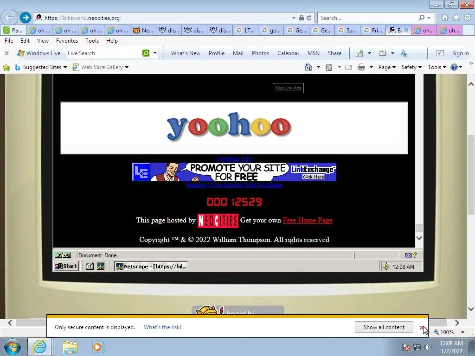Click the checkmark icon beside Sign in
The height and width of the screenshot is (356, 475).
coord(440,53)
